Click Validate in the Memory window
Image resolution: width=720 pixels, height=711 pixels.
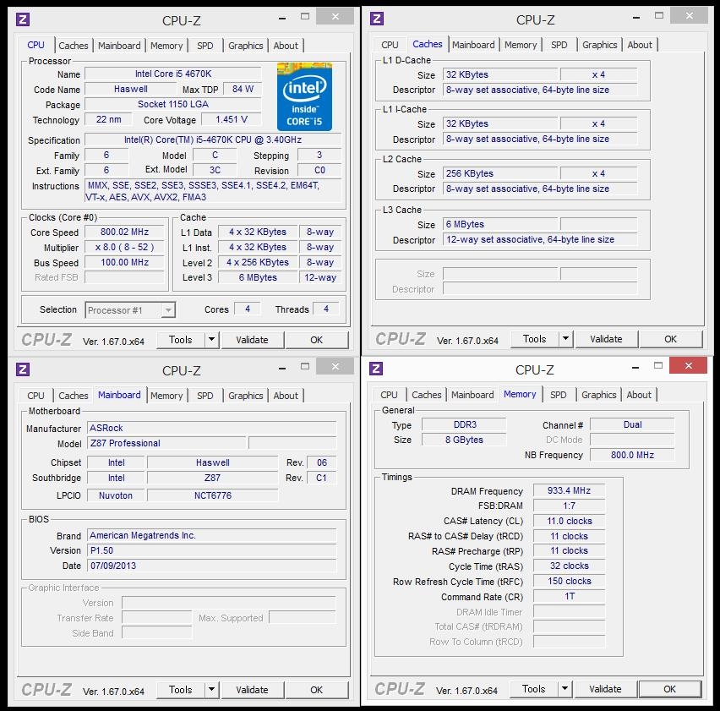[605, 689]
